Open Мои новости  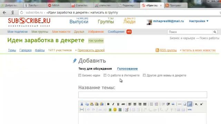click(61, 32)
